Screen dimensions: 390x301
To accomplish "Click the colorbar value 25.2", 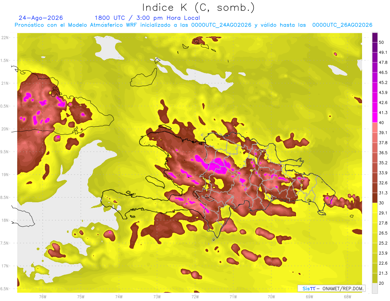I will 383,243.
